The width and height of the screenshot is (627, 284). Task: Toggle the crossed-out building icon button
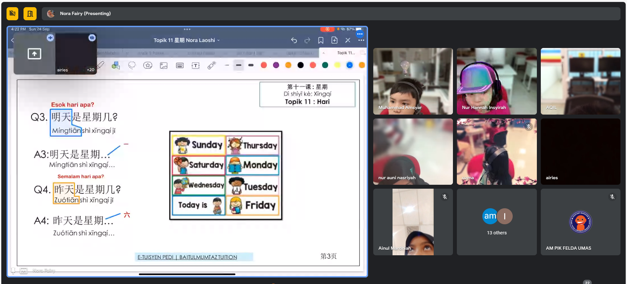point(12,14)
